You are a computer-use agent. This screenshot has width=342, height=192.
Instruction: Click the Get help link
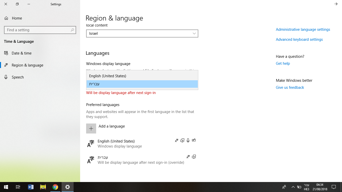pos(283,63)
